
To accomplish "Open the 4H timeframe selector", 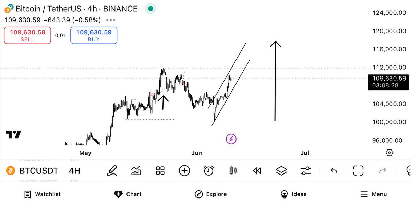I will coord(74,171).
